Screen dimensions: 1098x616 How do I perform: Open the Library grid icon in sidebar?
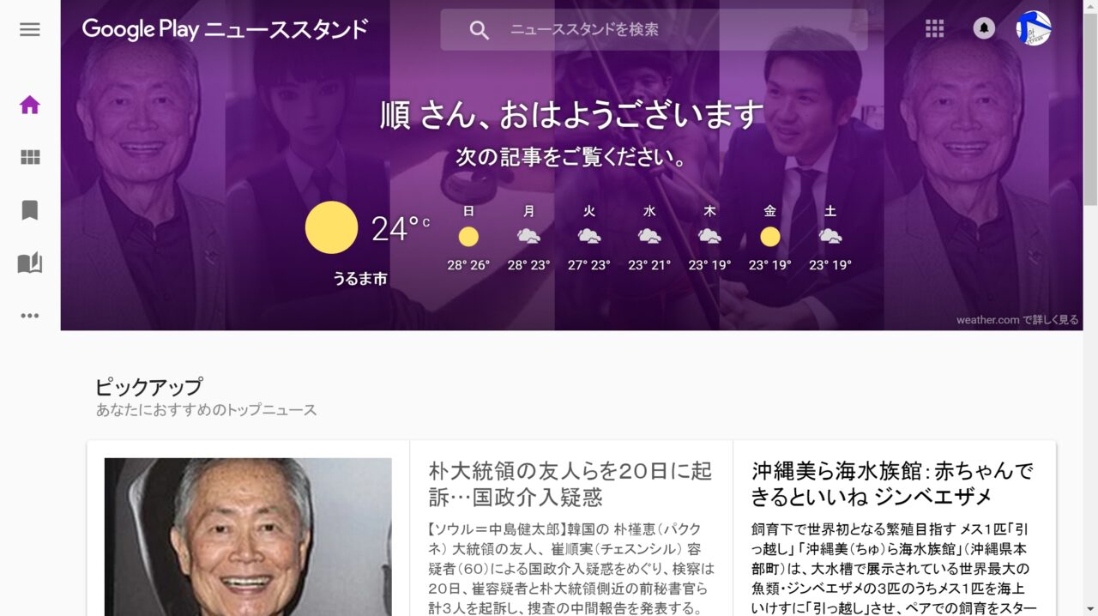[30, 158]
